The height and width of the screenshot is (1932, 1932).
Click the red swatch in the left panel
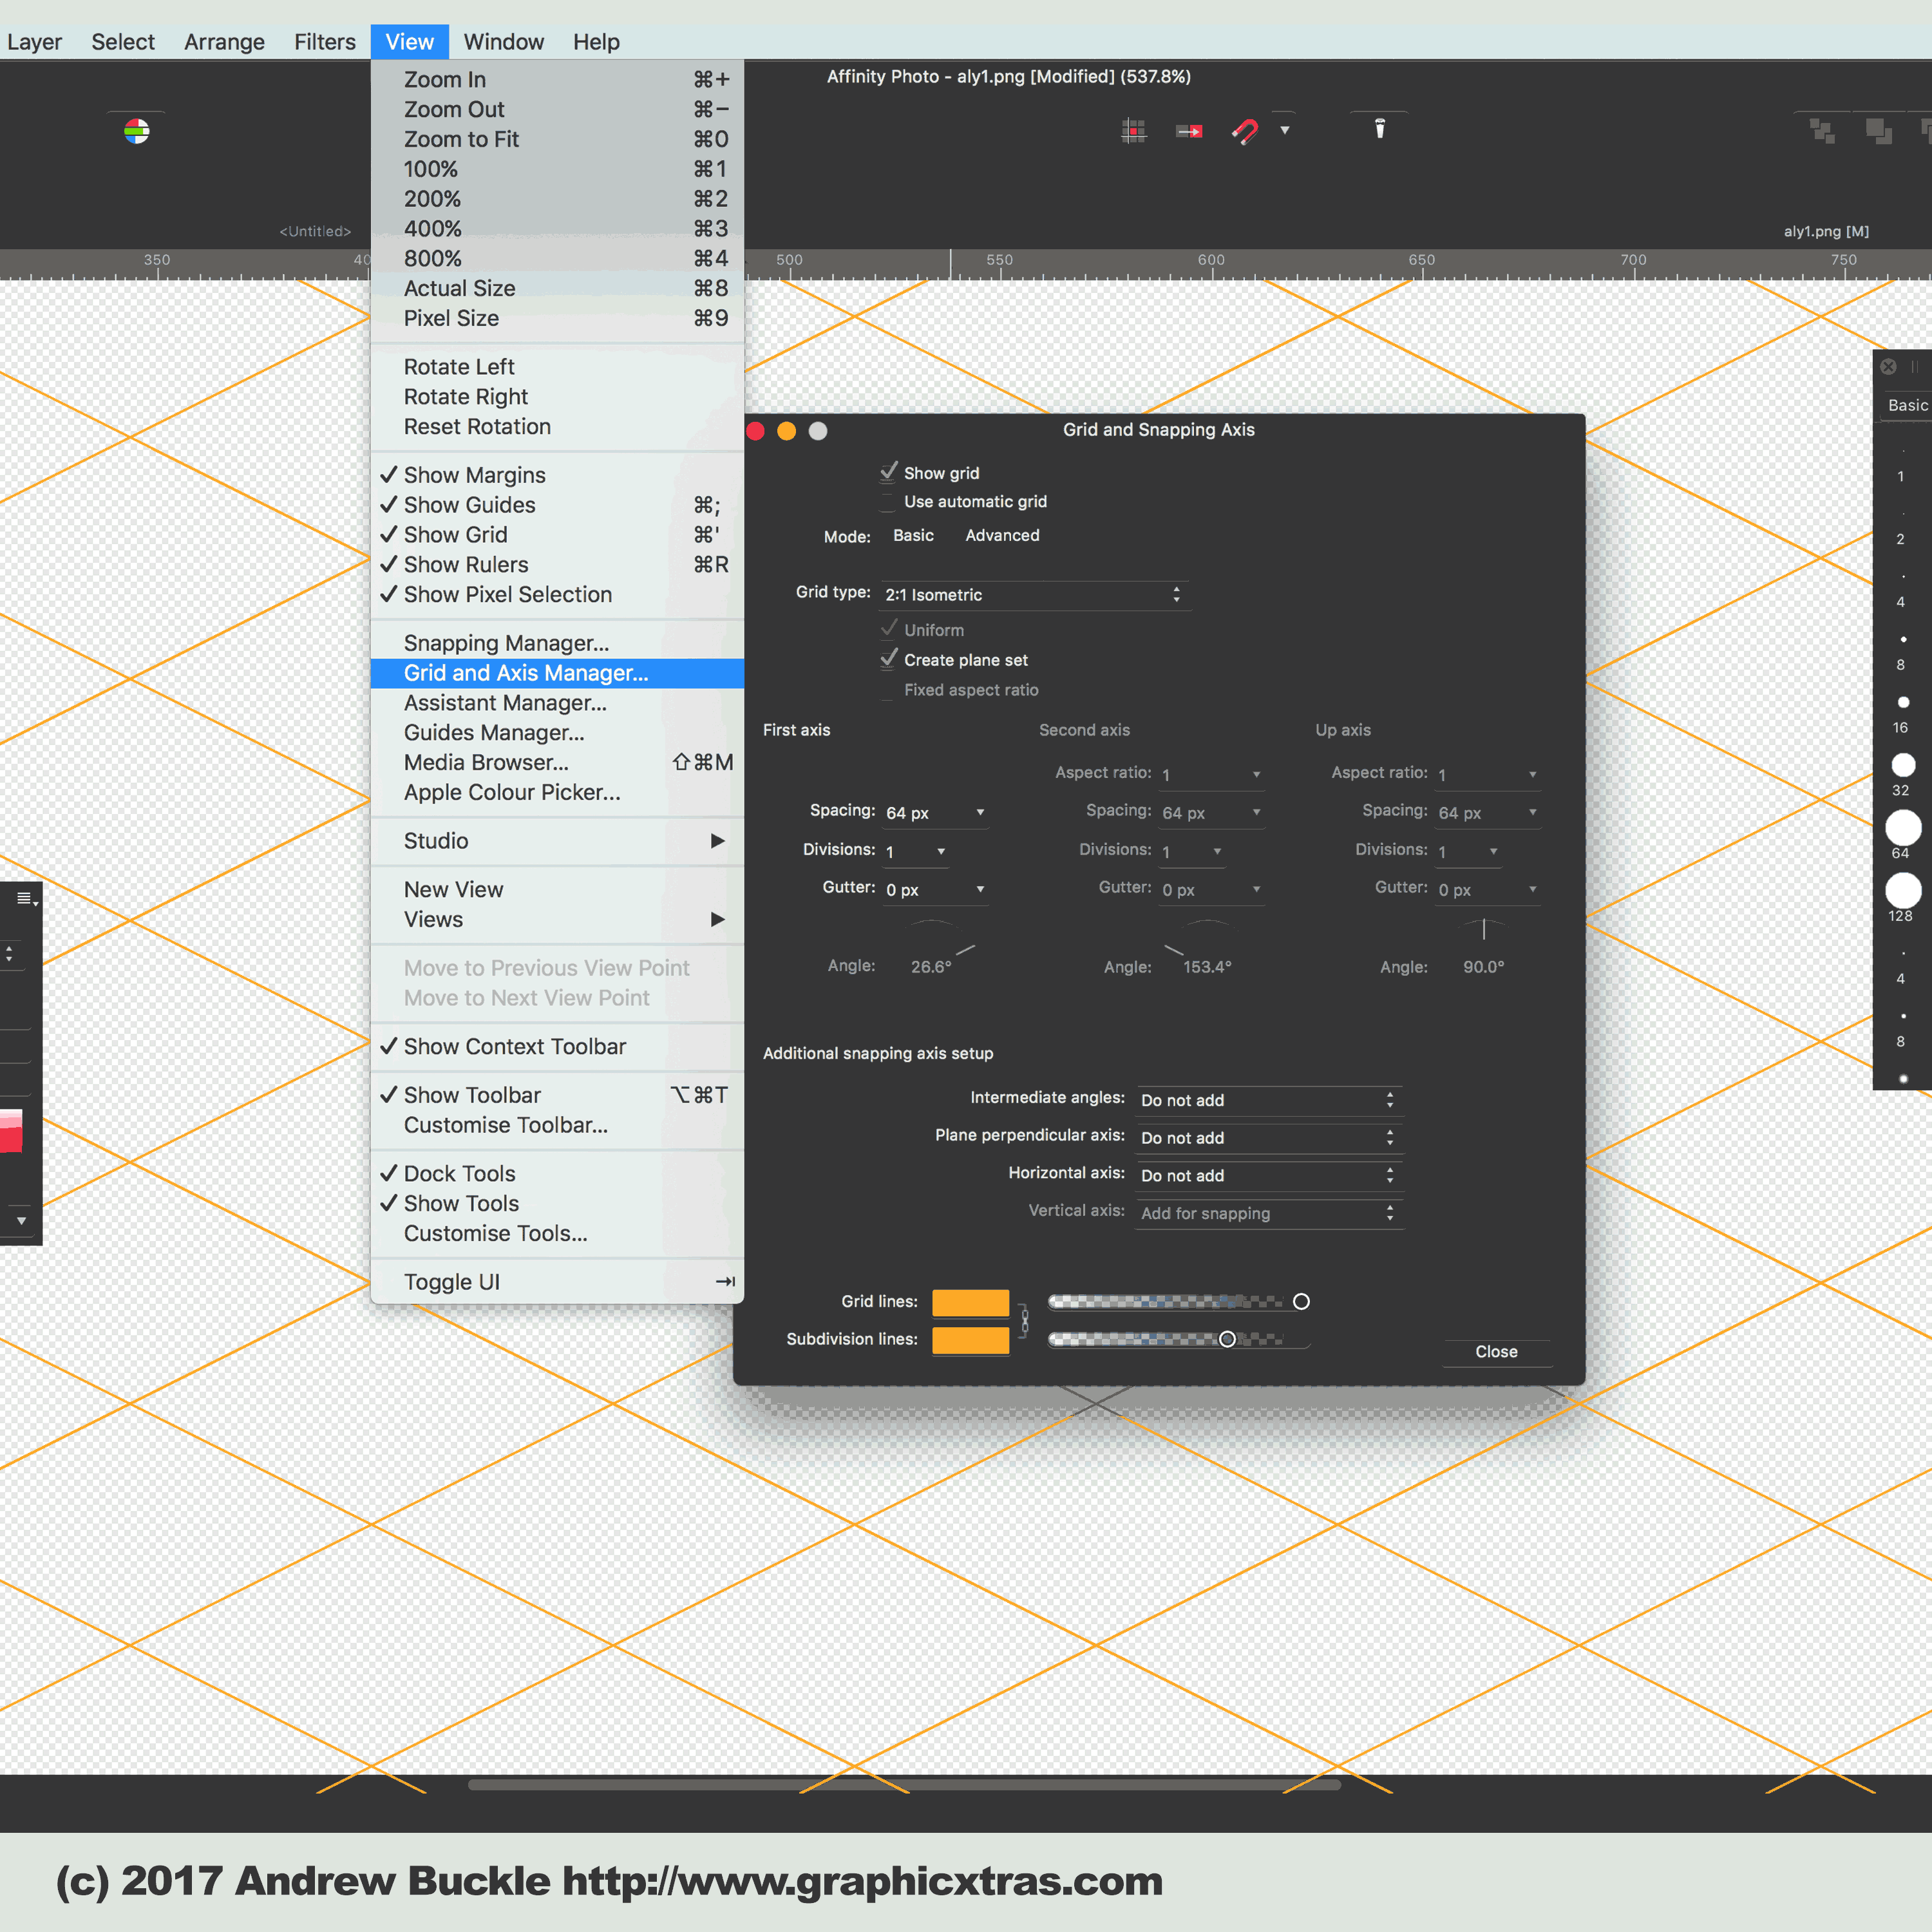pyautogui.click(x=11, y=1131)
